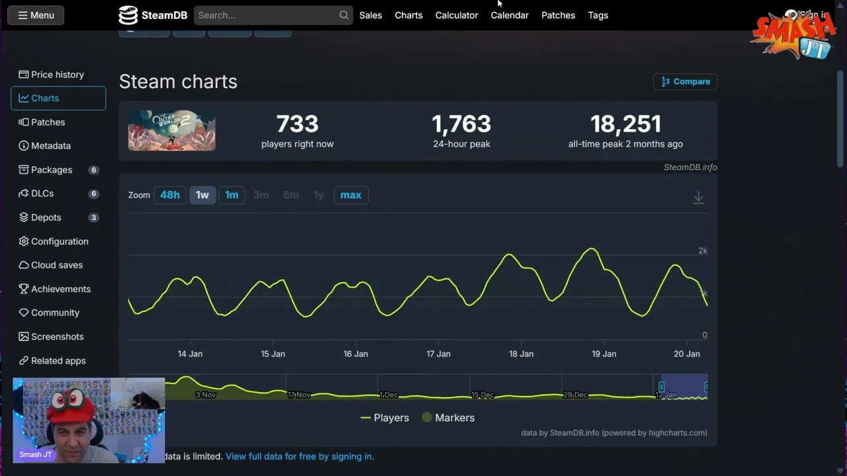Open Price history in sidebar

point(58,75)
